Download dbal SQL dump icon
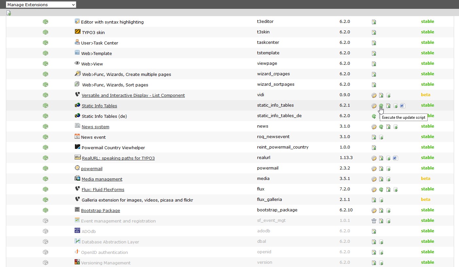Viewport: 459px width, 267px height. (381, 242)
